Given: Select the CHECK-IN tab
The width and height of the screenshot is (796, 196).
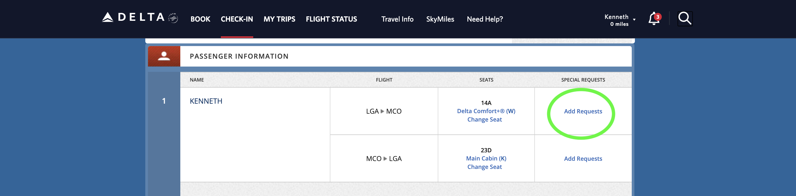Looking at the screenshot, I should click(x=237, y=19).
